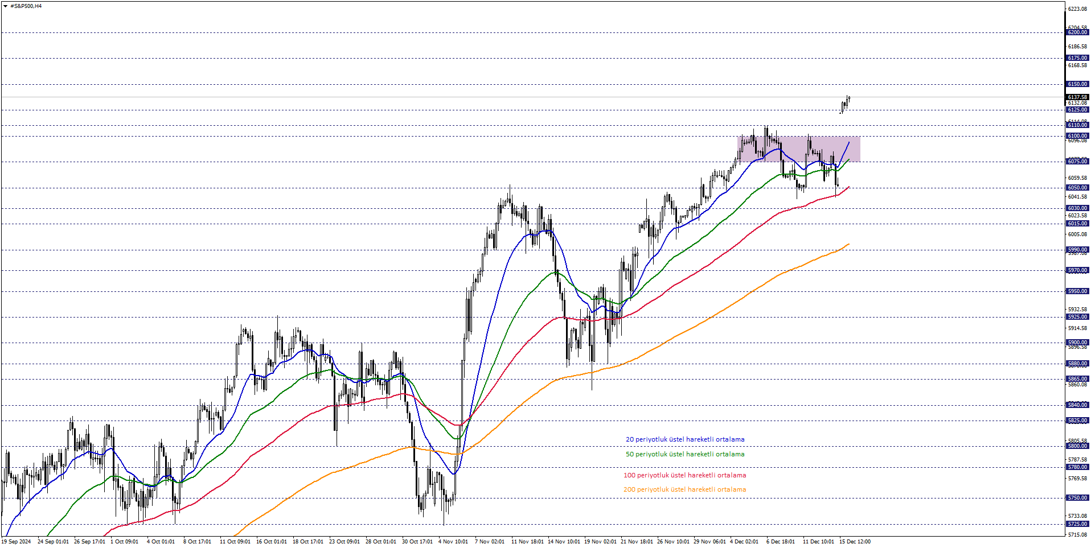Click the 6023.58 price scale value
The width and height of the screenshot is (1091, 548).
(x=1077, y=216)
